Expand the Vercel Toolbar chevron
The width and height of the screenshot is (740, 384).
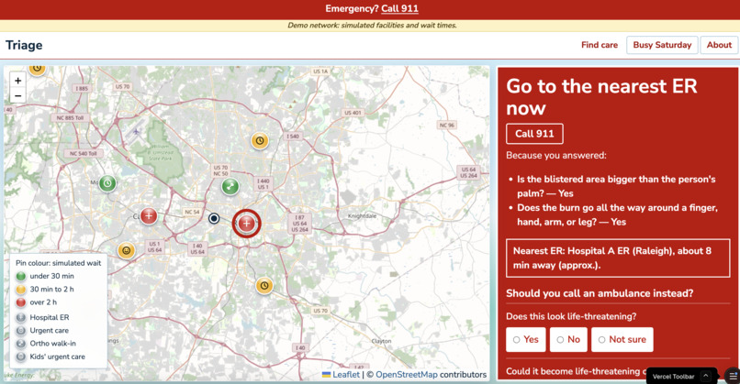pyautogui.click(x=705, y=376)
